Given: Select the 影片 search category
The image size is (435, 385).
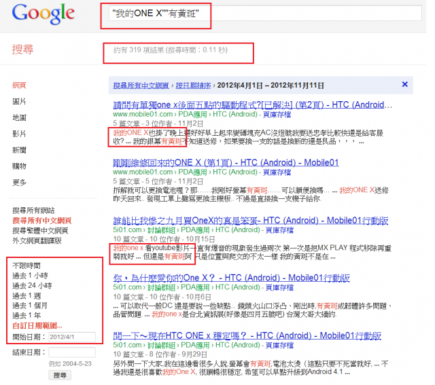Looking at the screenshot, I should [19, 134].
